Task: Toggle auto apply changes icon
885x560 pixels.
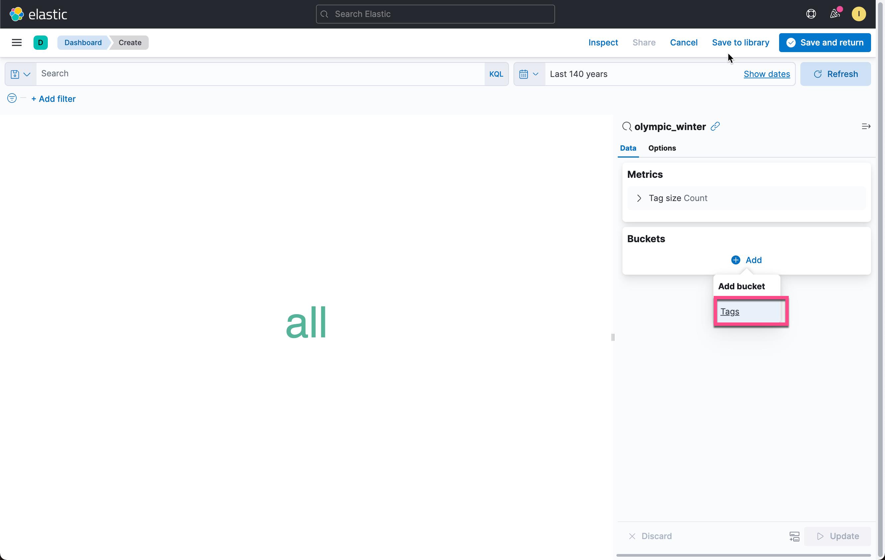Action: pyautogui.click(x=794, y=536)
